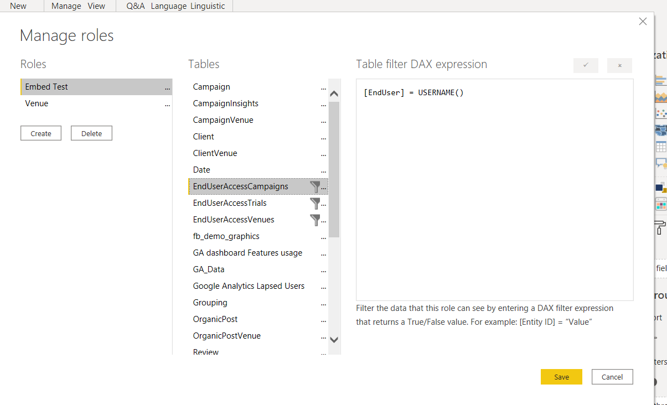Image resolution: width=667 pixels, height=405 pixels.
Task: Open ellipsis menu for Client table
Action: point(324,138)
